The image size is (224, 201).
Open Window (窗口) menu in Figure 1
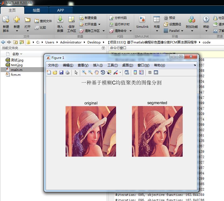[x=143, y=65]
